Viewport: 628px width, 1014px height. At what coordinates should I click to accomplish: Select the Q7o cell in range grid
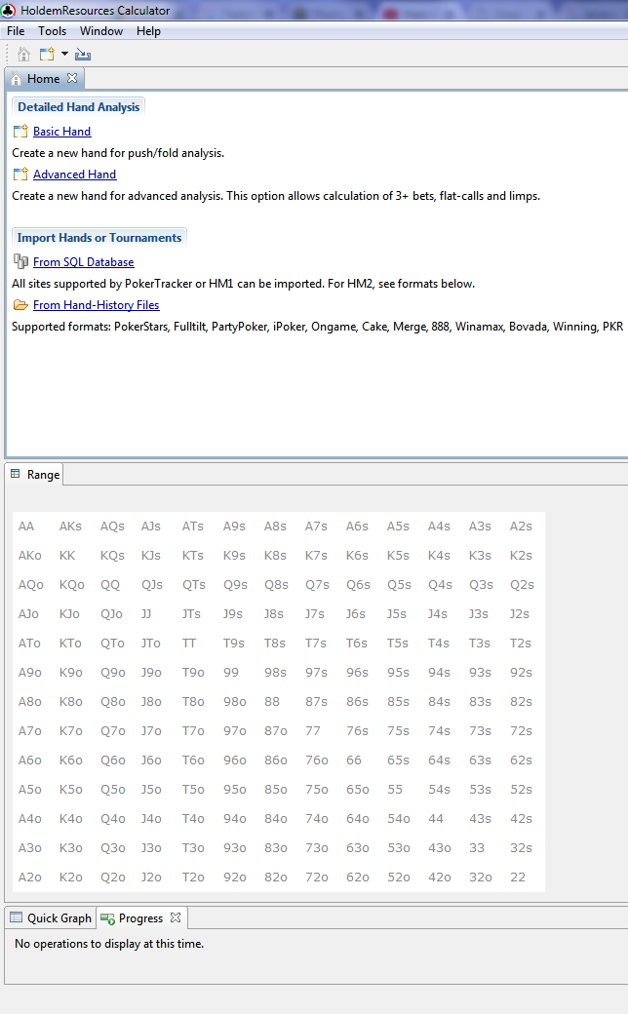112,730
